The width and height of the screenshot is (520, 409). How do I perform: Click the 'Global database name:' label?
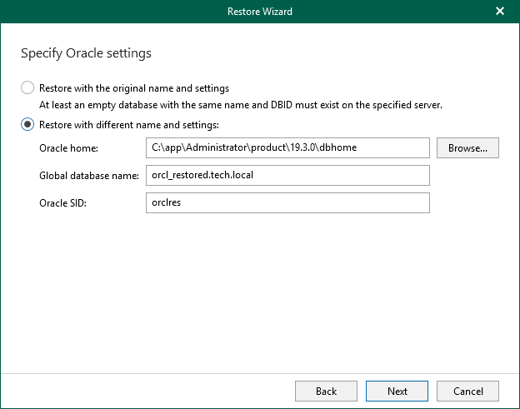[89, 176]
